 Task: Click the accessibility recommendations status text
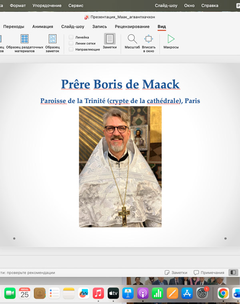28,272
